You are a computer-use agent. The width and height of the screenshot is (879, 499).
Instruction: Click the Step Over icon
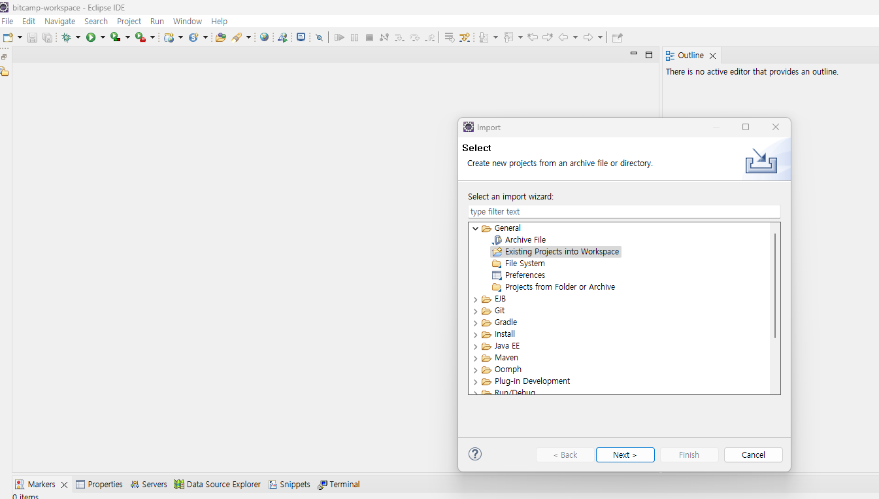tap(414, 37)
